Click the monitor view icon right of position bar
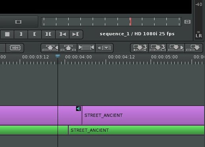The width and height of the screenshot is (205, 147). (x=187, y=22)
